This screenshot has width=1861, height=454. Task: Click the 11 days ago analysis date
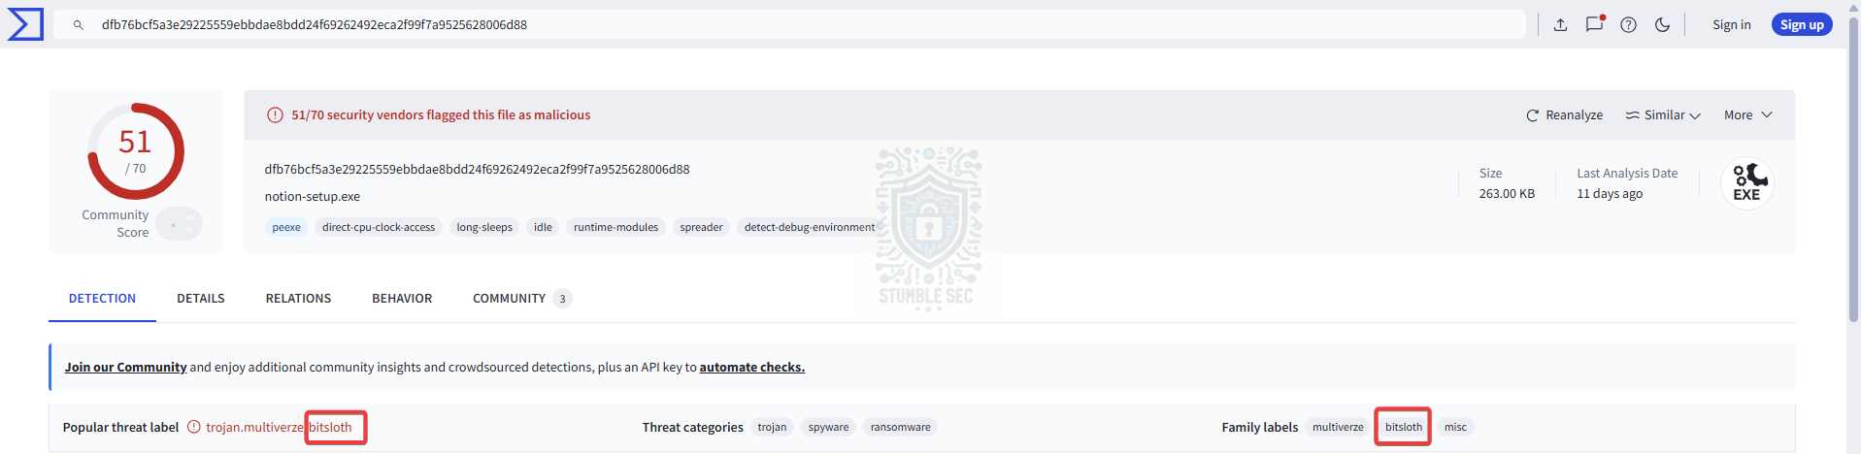point(1610,194)
